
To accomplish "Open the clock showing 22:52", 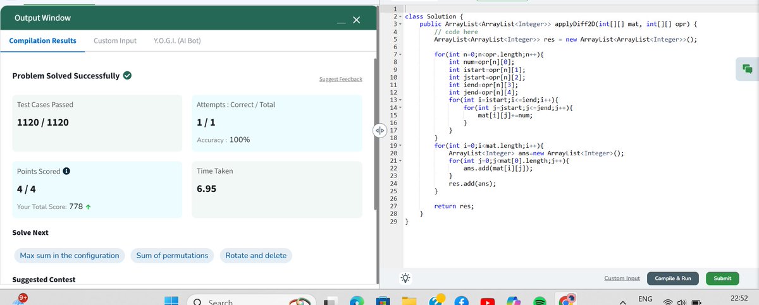I will [738, 298].
